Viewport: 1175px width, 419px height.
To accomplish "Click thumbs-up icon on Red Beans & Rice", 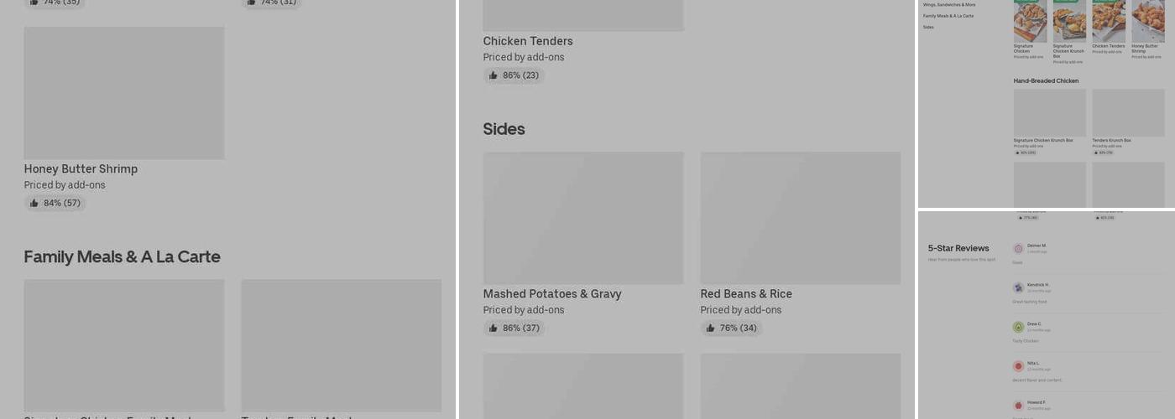I will point(711,328).
